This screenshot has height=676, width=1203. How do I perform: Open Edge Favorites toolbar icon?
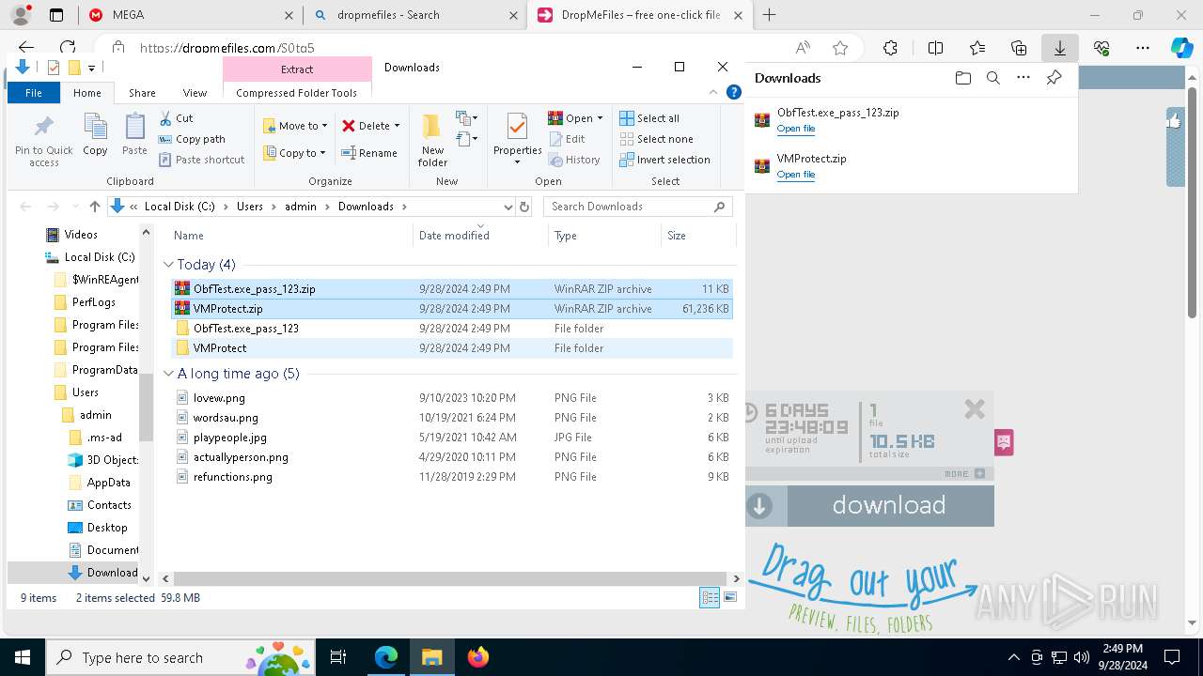tap(977, 48)
